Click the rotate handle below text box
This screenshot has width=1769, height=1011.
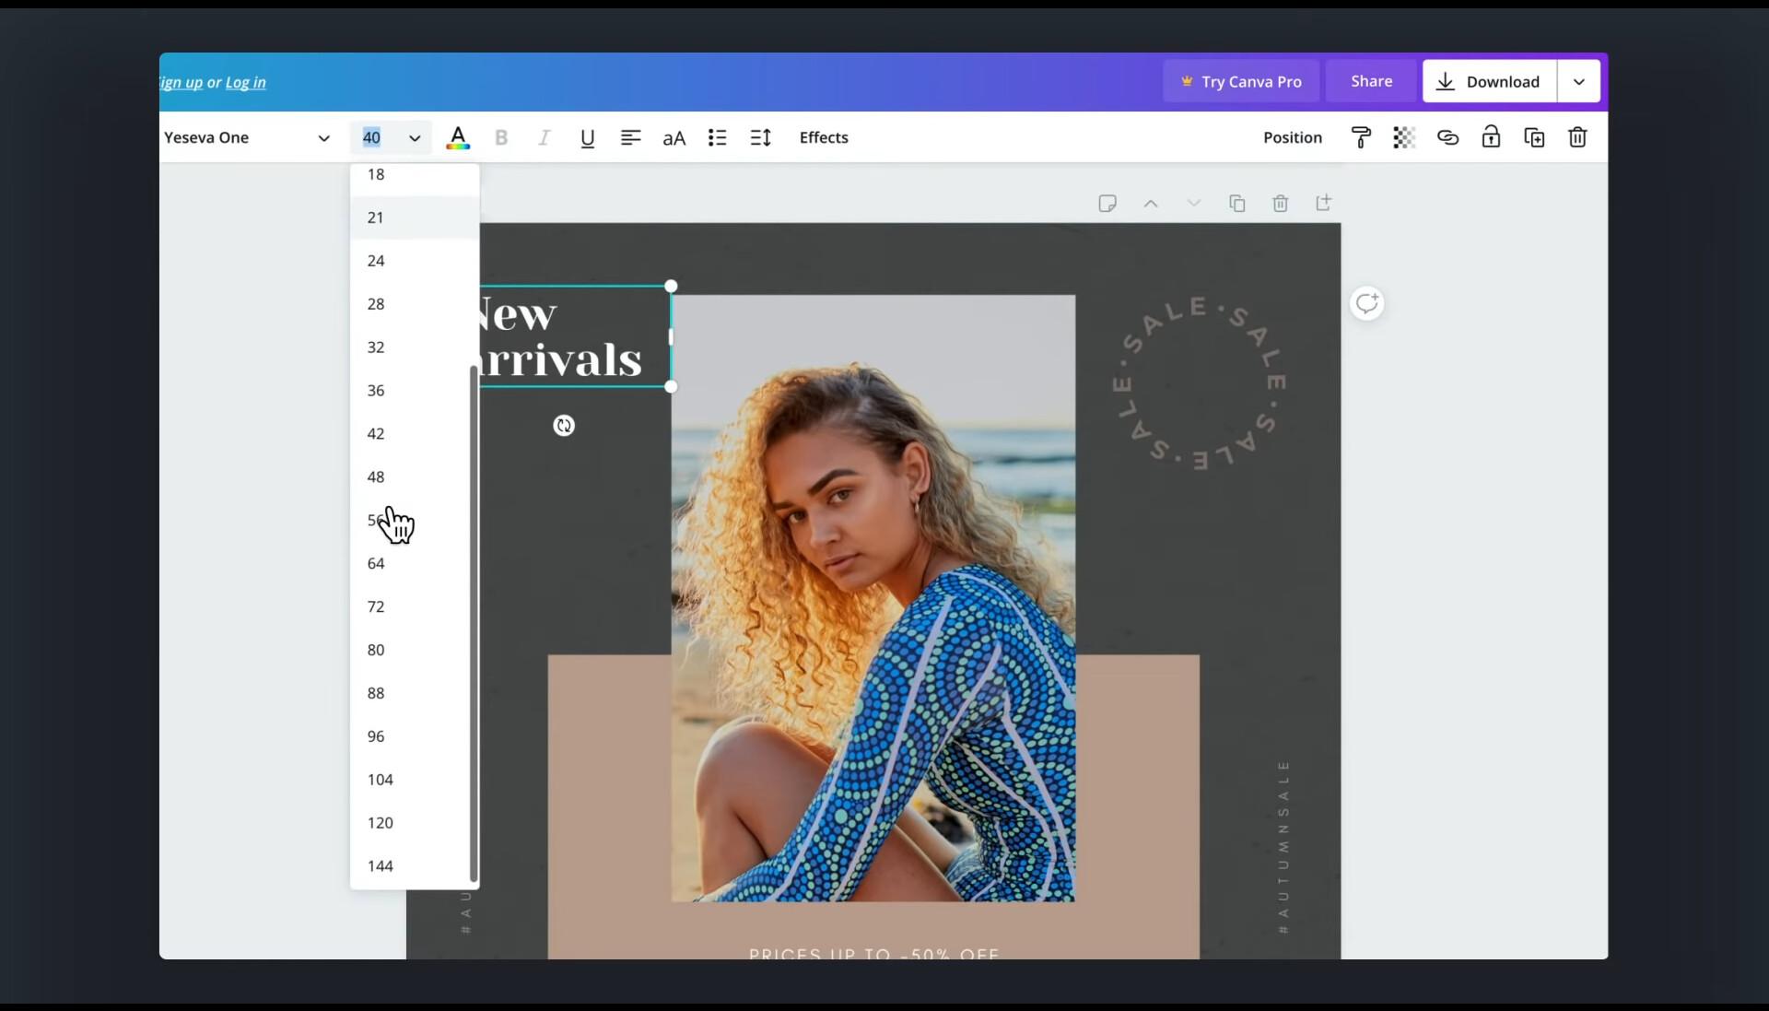click(x=564, y=426)
